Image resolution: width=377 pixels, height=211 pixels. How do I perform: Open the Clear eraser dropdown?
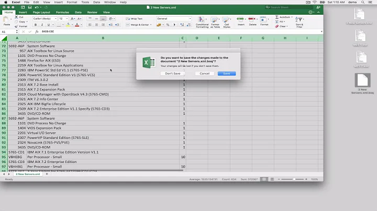coord(281,26)
